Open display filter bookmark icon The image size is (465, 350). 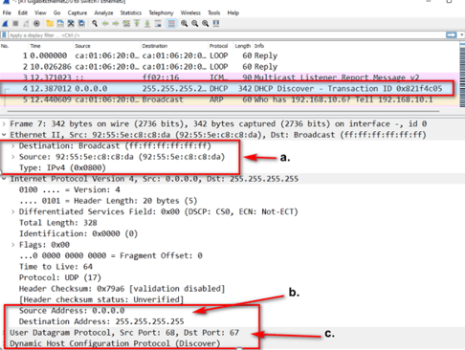[x=4, y=35]
